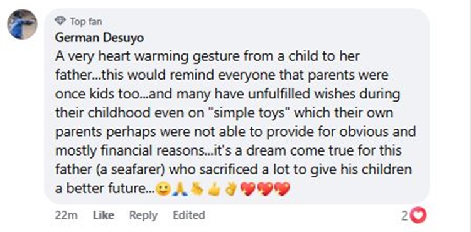This screenshot has width=471, height=232.
Task: Open the heart reaction icon below the comment
Action: pyautogui.click(x=418, y=216)
